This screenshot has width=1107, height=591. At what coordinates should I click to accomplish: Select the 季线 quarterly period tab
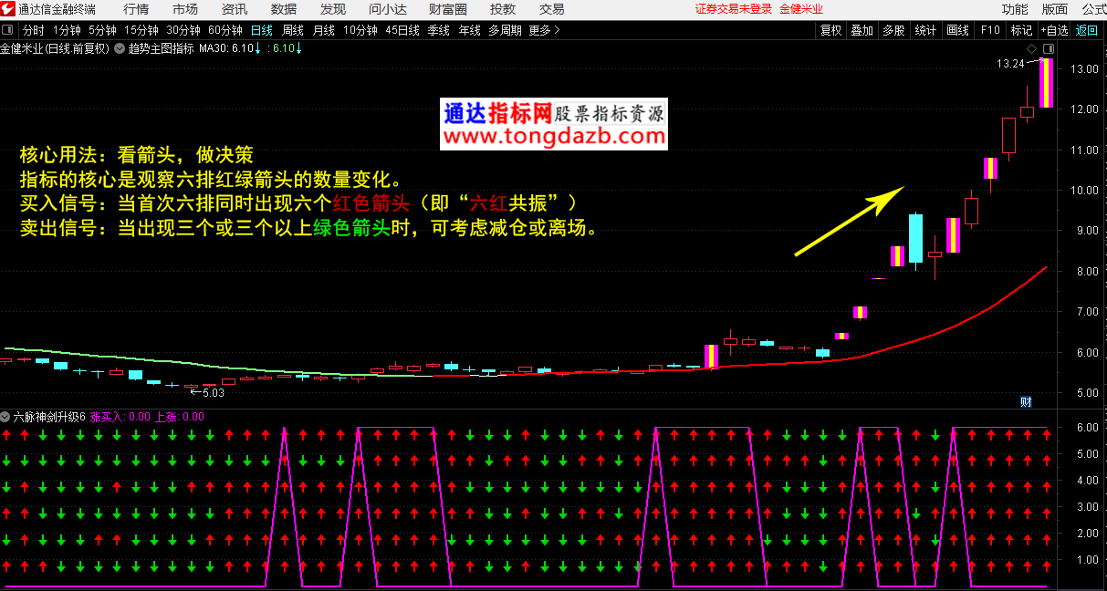(x=439, y=30)
